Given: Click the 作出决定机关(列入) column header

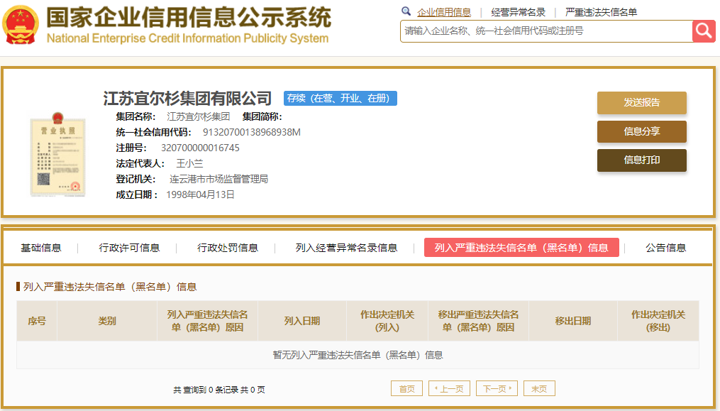Looking at the screenshot, I should click(x=387, y=321).
